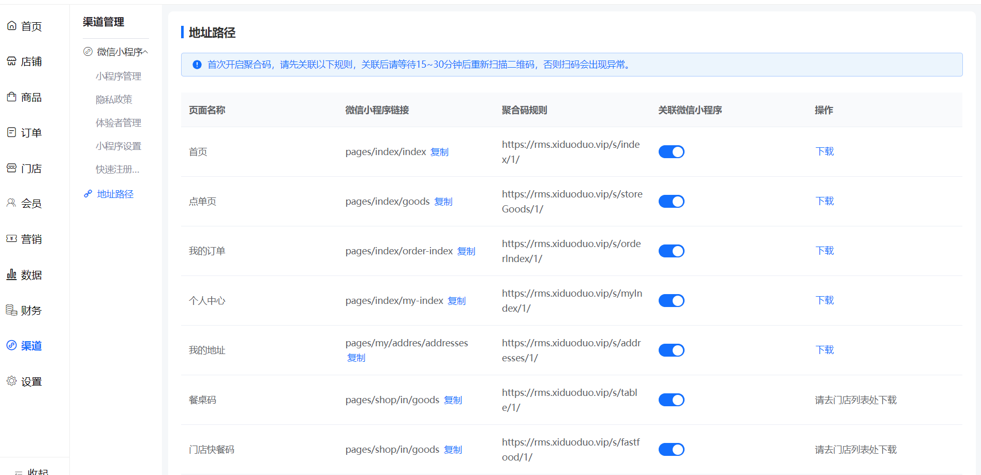Collapse the 微信小程序 submenu
Image resolution: width=981 pixels, height=475 pixels.
tap(145, 52)
